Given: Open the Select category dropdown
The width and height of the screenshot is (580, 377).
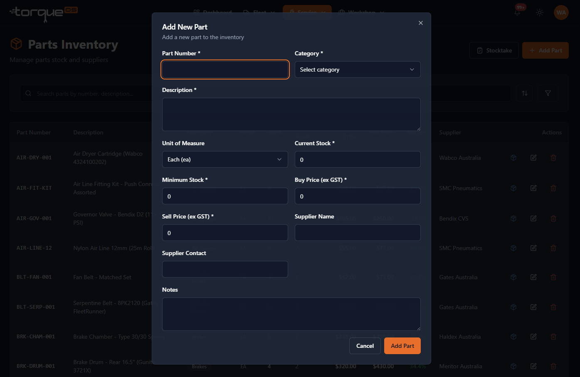Looking at the screenshot, I should pyautogui.click(x=358, y=69).
